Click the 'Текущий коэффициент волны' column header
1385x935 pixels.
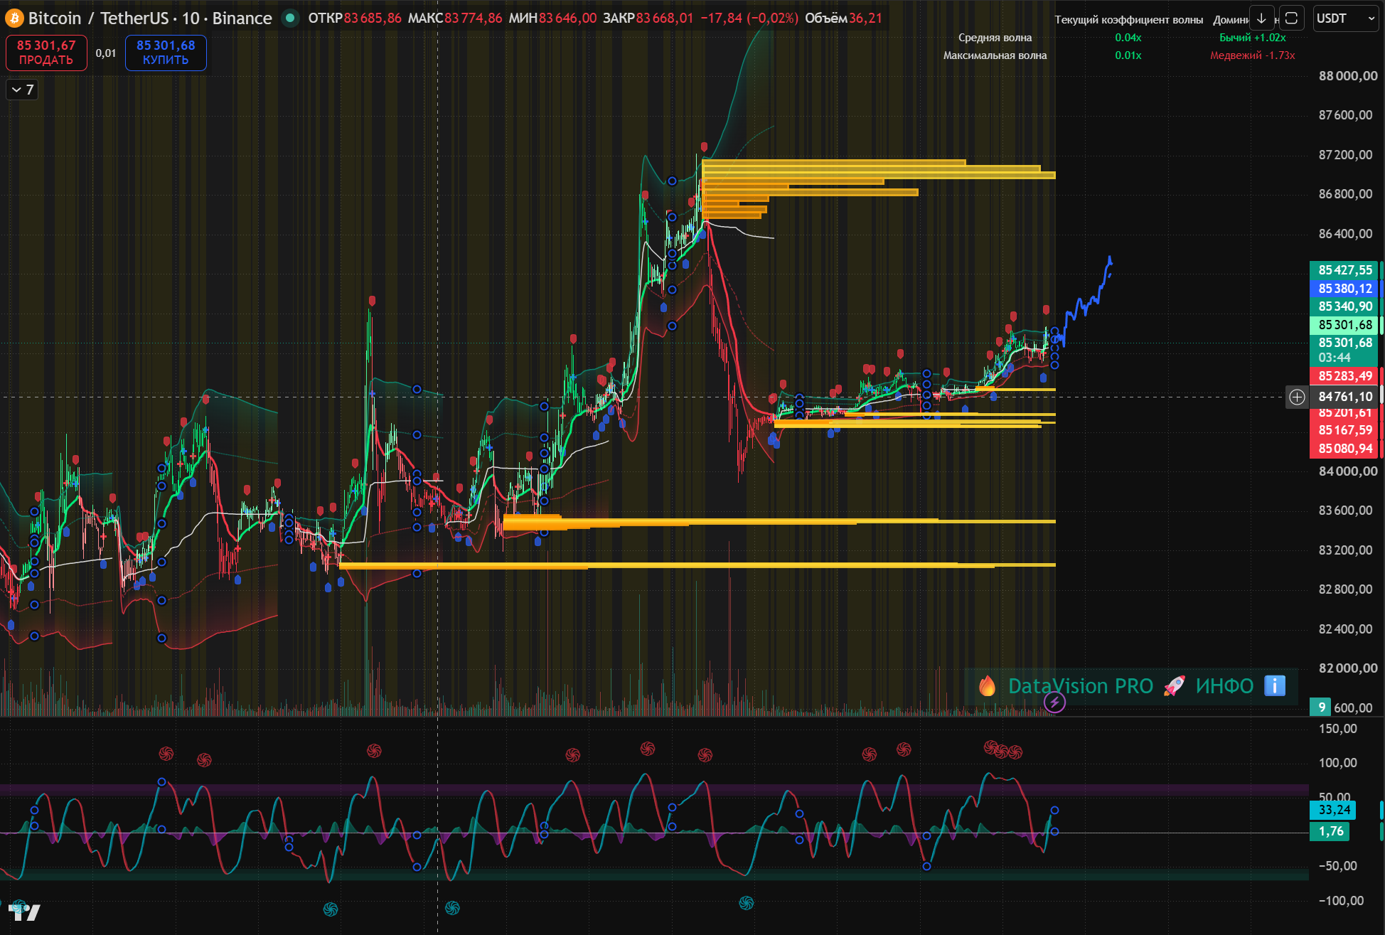(1128, 20)
